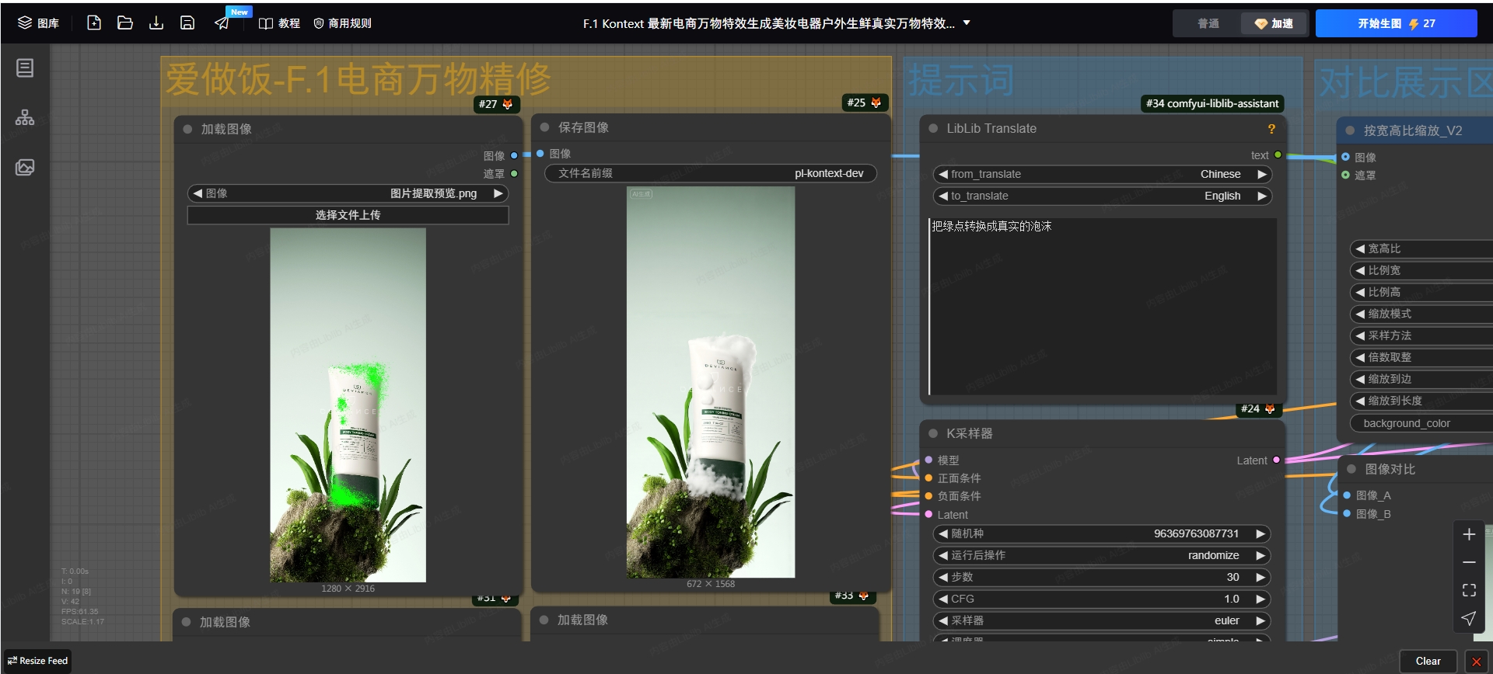Edit the 文件名前缀 field
1493x674 pixels.
711,173
